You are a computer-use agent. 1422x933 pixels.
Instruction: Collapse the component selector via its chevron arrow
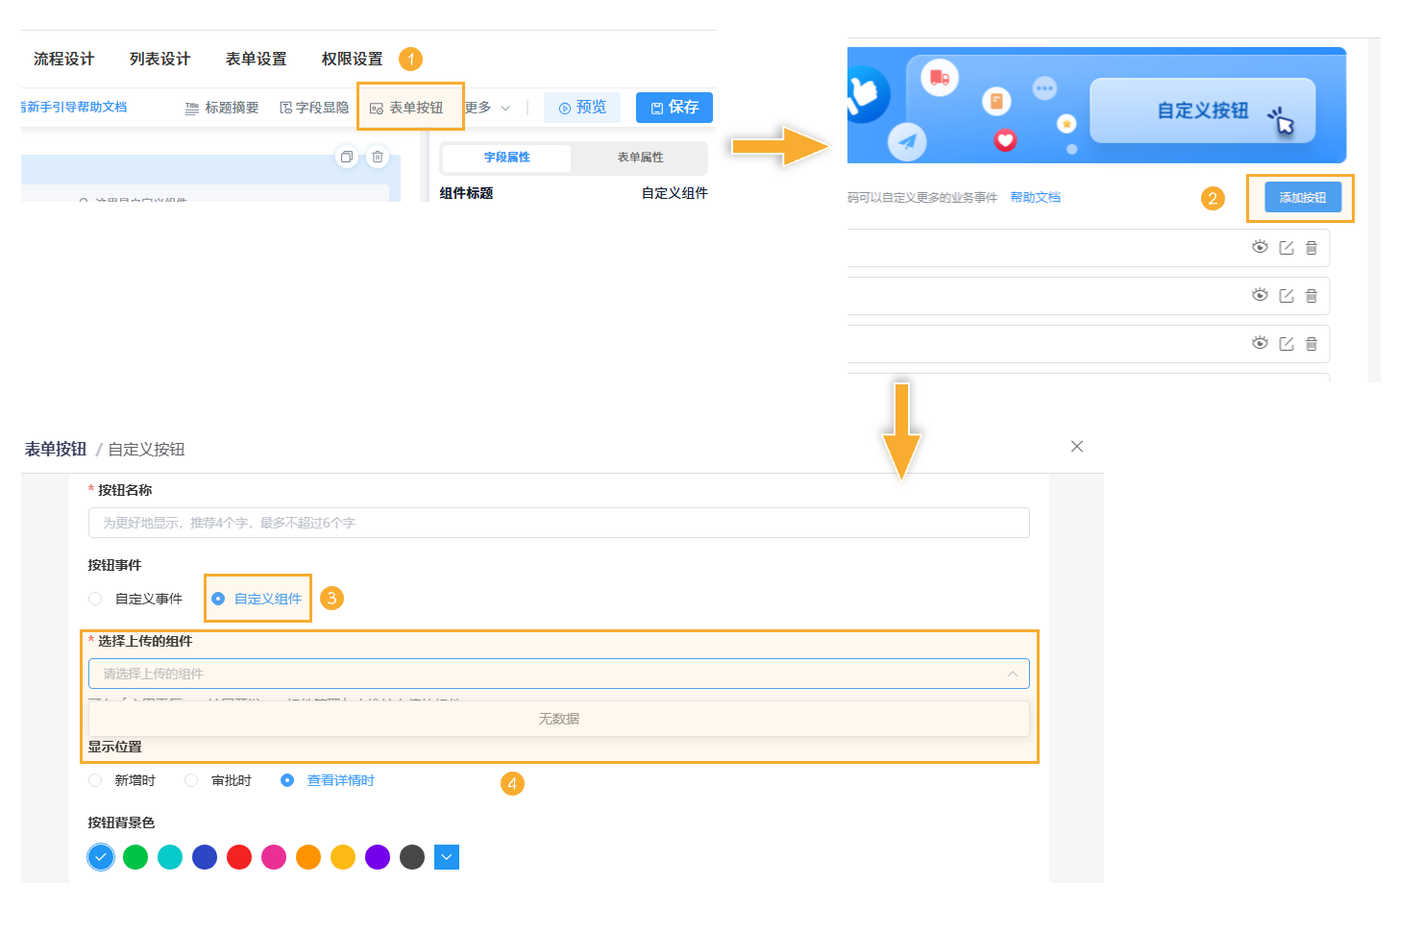click(1013, 674)
